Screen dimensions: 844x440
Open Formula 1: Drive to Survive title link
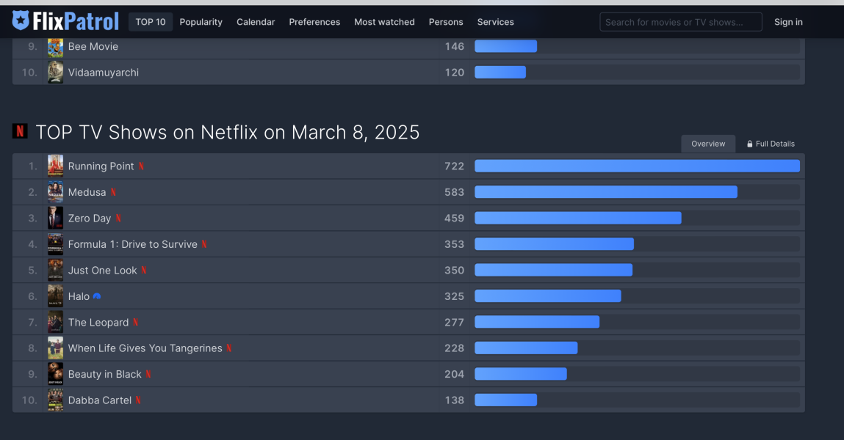pyautogui.click(x=132, y=244)
